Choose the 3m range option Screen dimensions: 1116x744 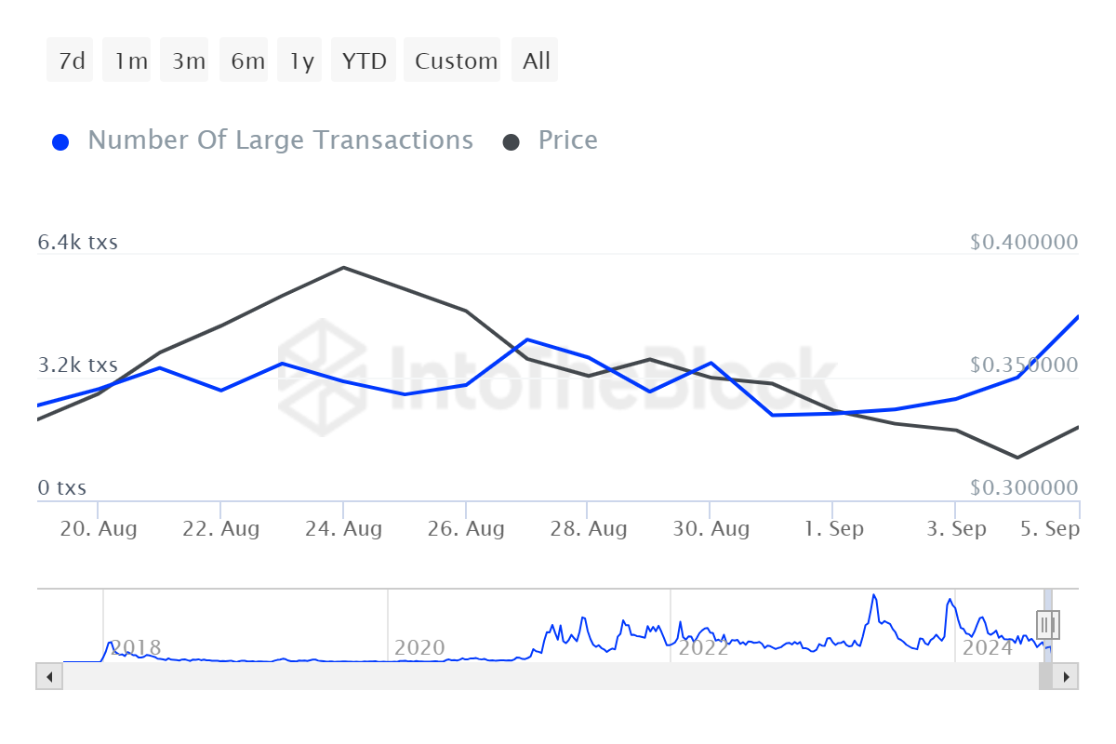click(188, 61)
